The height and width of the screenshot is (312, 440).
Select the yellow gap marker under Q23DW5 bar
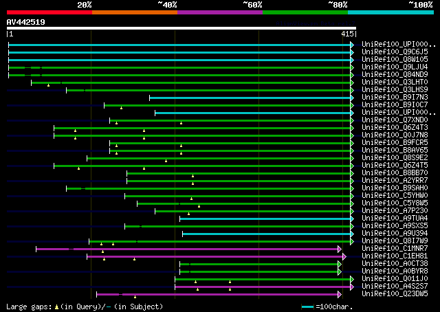click(135, 297)
